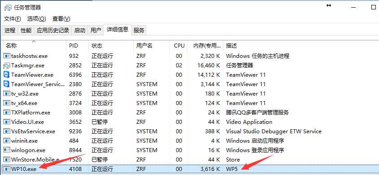379x175 pixels.
Task: Switch to the 性能 tab
Action: pyautogui.click(x=26, y=30)
